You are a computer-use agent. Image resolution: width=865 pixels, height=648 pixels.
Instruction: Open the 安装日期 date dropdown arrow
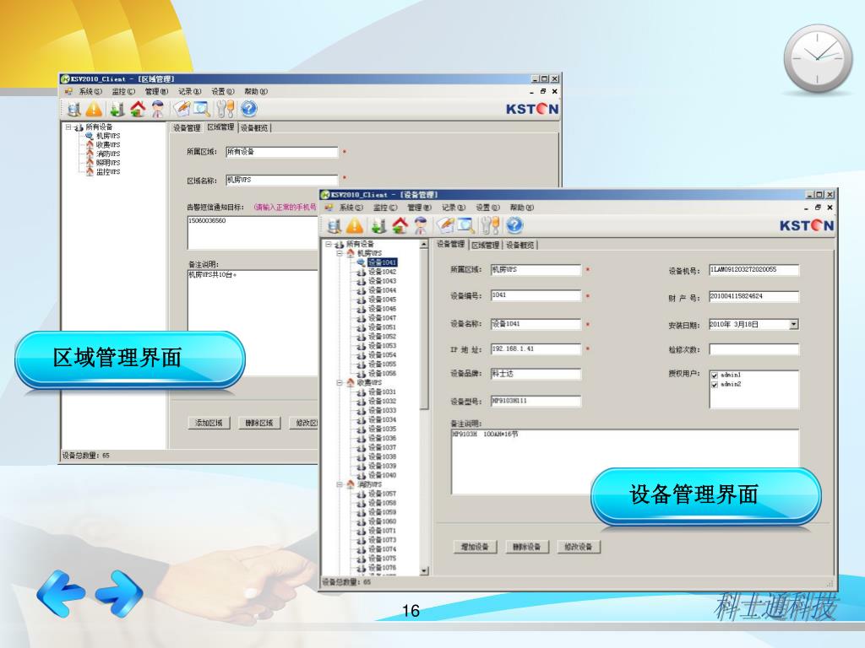coord(793,325)
